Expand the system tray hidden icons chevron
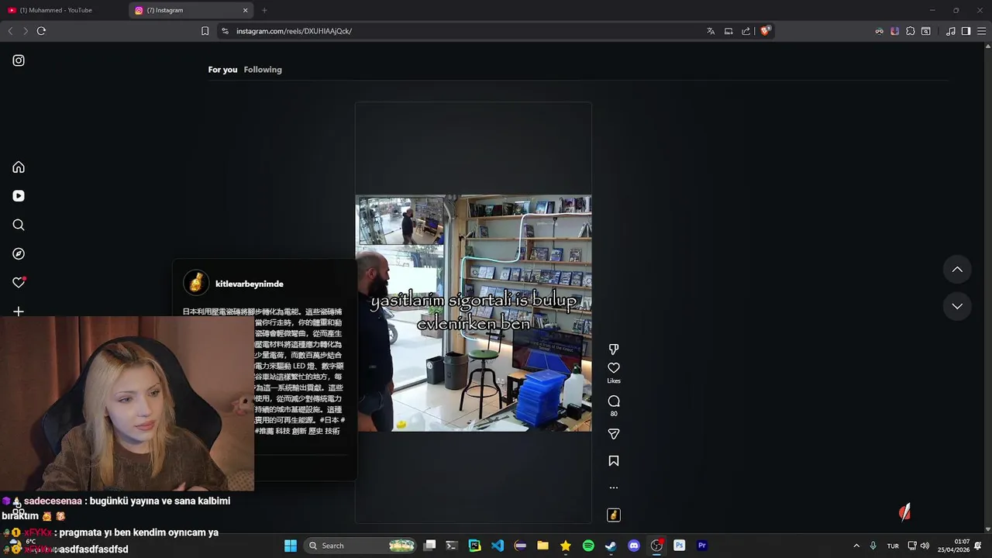 856,546
